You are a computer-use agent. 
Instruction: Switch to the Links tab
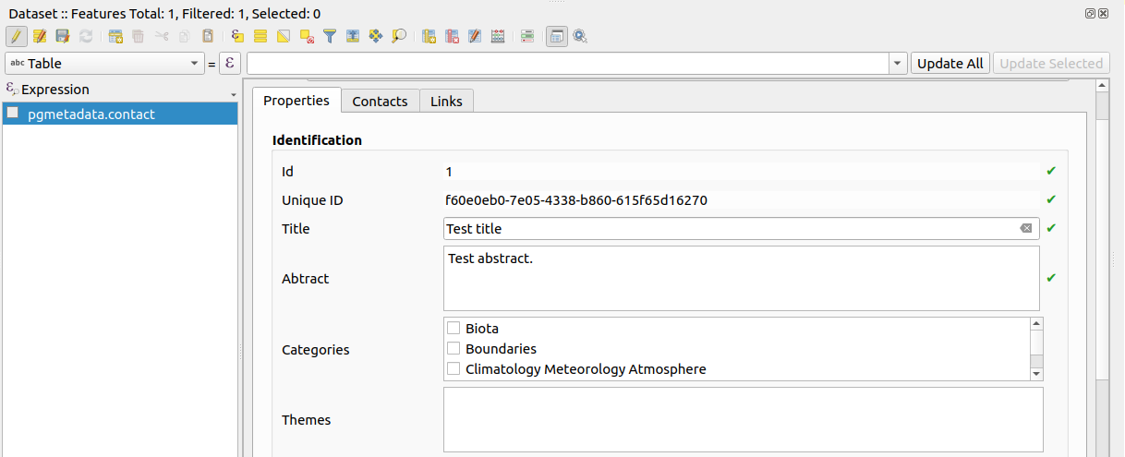[447, 102]
